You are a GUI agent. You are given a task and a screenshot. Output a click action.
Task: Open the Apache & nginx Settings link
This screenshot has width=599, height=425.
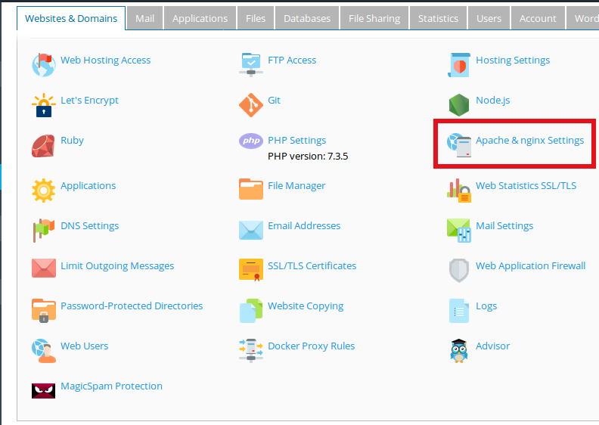530,141
